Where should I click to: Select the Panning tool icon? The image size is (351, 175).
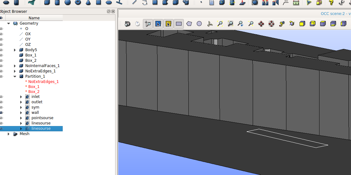(x=261, y=24)
